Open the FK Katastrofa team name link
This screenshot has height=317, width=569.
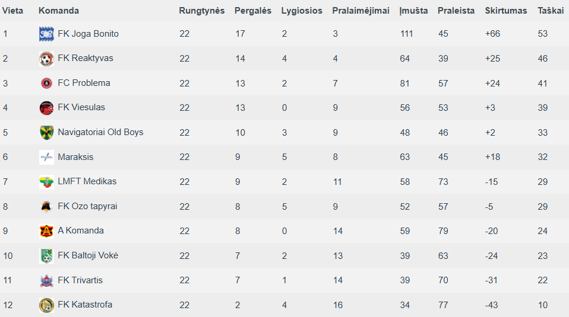pos(85,305)
